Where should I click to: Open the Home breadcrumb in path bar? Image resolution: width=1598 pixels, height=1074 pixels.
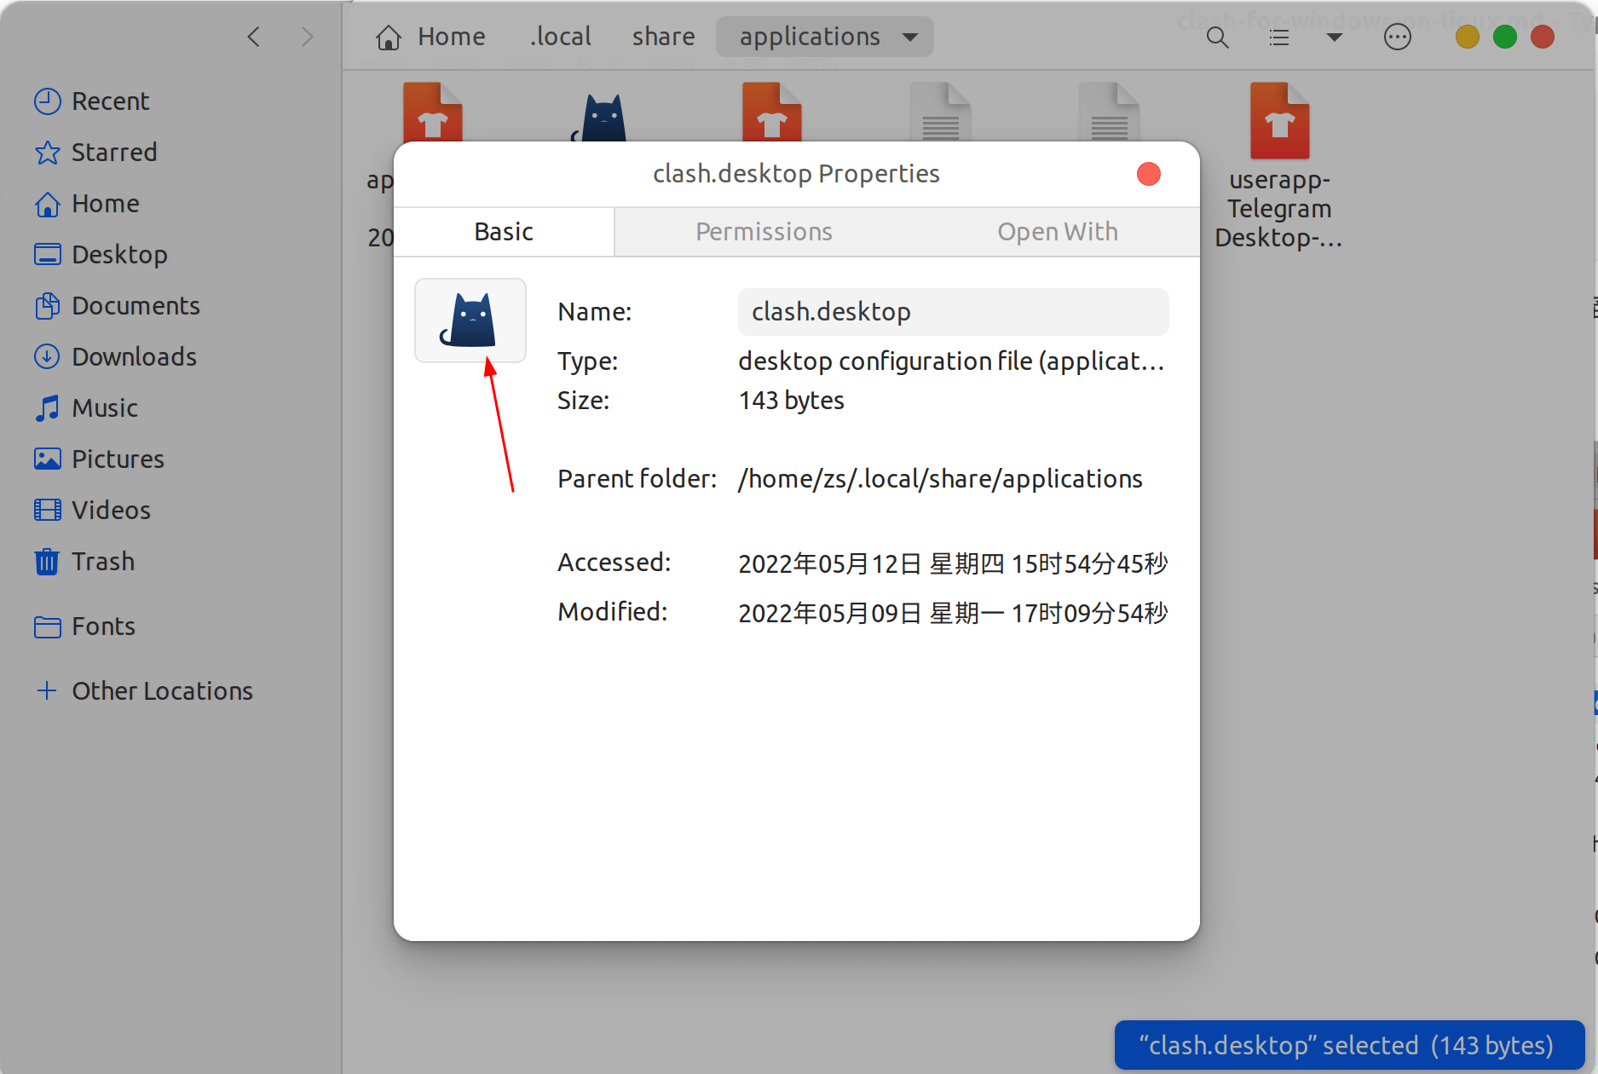pos(431,36)
